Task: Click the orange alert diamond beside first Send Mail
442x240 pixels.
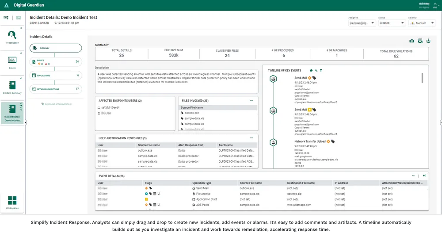Action: [x=309, y=78]
